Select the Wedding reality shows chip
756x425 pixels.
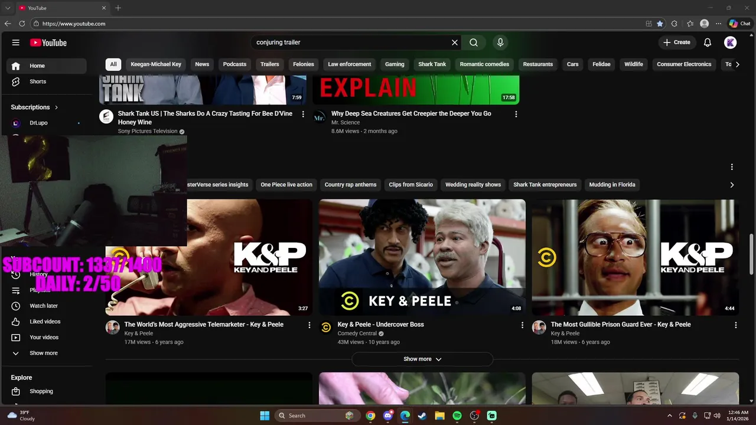(473, 185)
